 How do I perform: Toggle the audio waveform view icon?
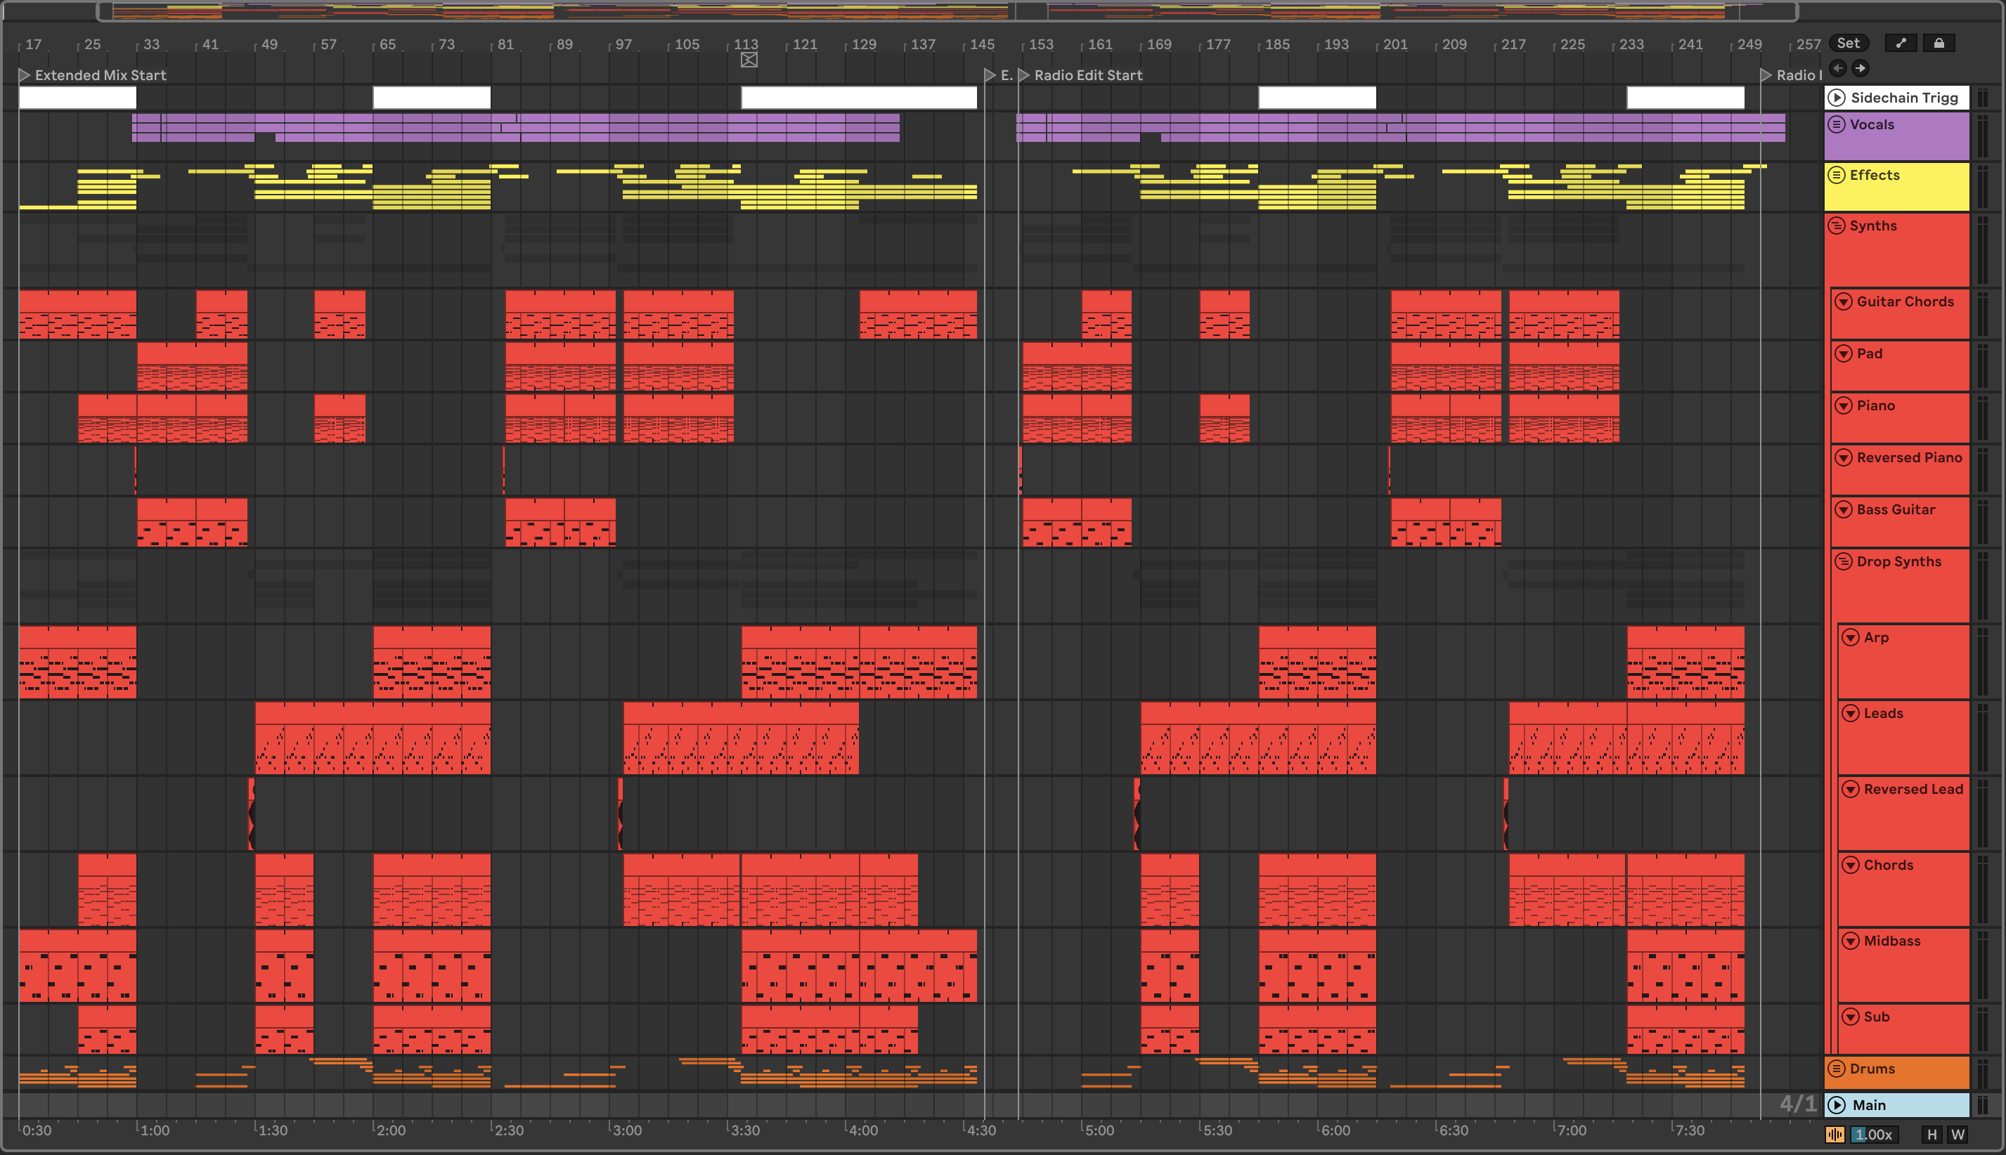(x=1834, y=1135)
